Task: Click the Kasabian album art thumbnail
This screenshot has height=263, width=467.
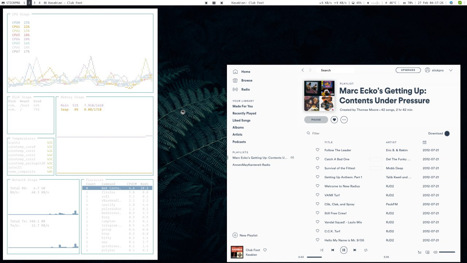Action: coord(237,252)
